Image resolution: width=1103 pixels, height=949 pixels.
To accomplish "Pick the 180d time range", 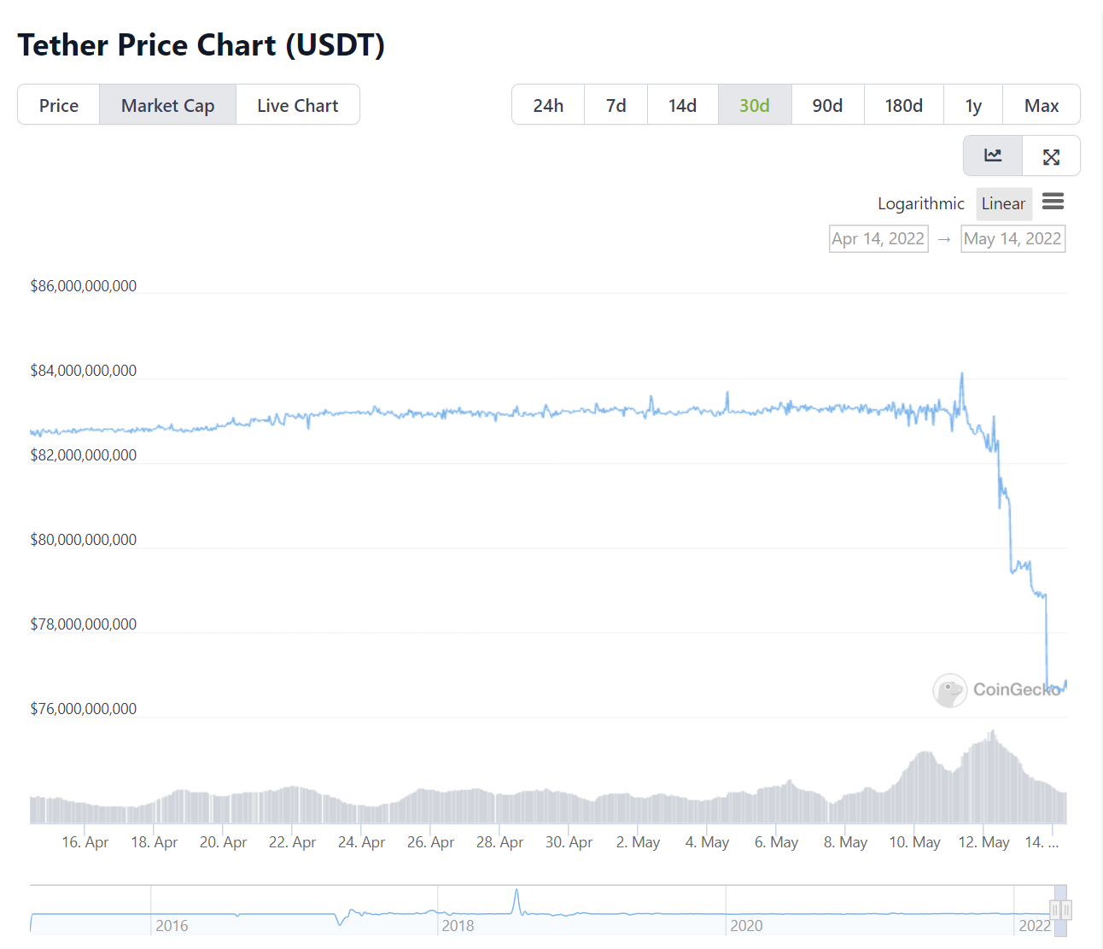I will pos(903,105).
